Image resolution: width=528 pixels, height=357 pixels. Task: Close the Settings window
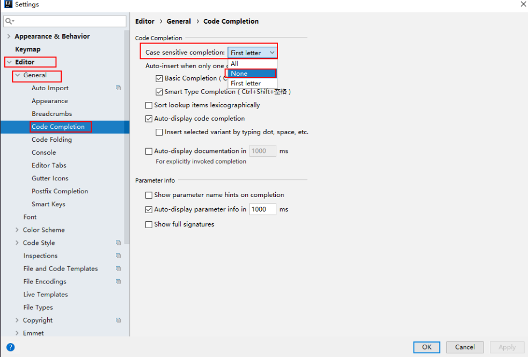[523, 4]
